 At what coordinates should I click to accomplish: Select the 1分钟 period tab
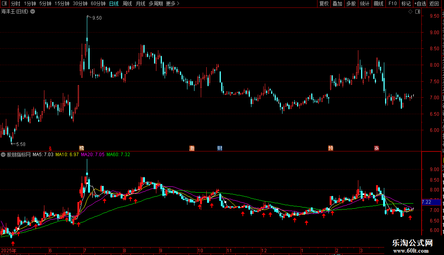coord(30,4)
